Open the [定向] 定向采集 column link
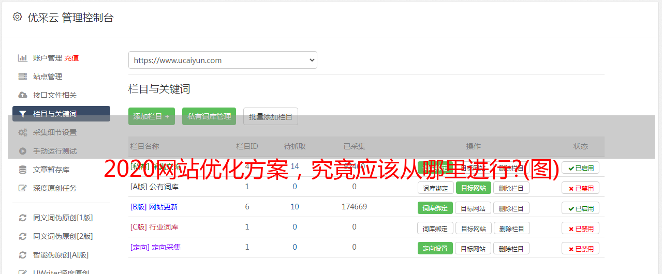 pyautogui.click(x=156, y=247)
